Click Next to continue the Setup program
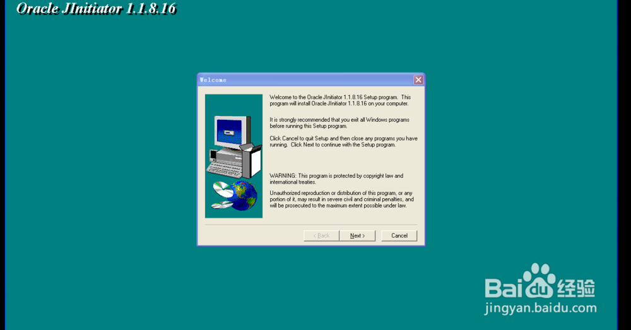The height and width of the screenshot is (330, 631). click(357, 236)
